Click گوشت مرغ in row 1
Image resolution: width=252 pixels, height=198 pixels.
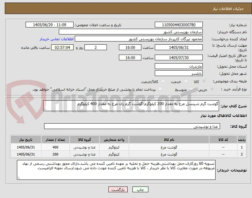pyautogui.click(x=169, y=147)
